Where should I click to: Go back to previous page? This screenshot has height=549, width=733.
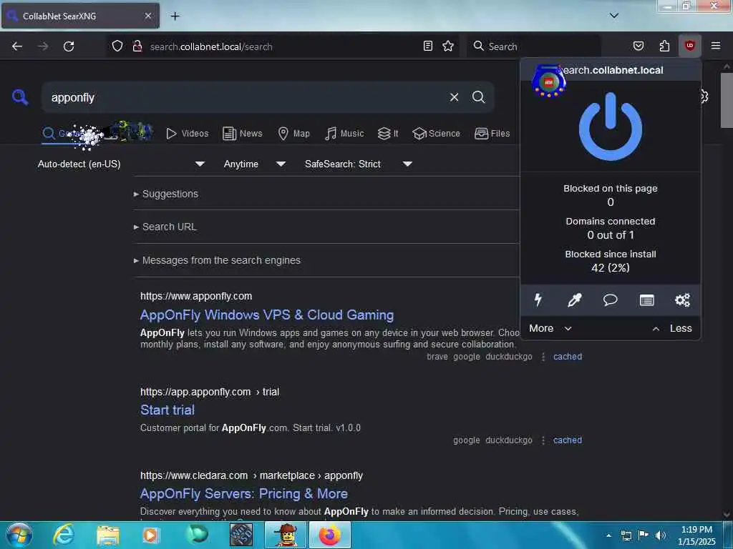17,46
